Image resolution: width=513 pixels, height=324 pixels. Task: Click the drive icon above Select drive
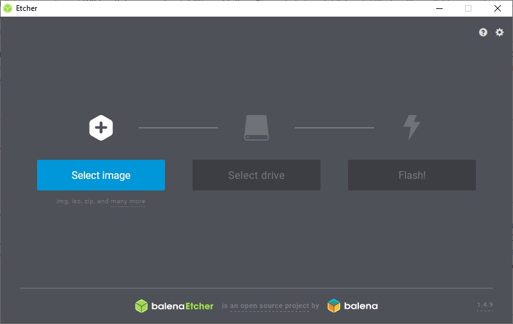coord(256,128)
